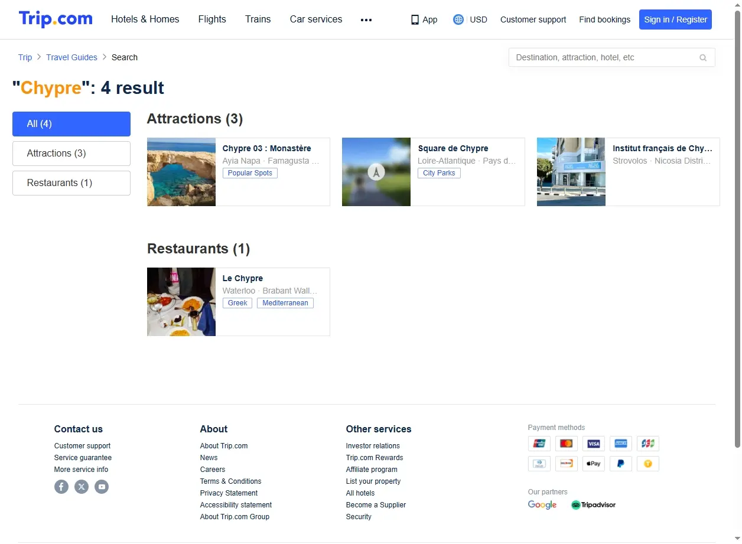Open Careers footer link

click(x=213, y=470)
